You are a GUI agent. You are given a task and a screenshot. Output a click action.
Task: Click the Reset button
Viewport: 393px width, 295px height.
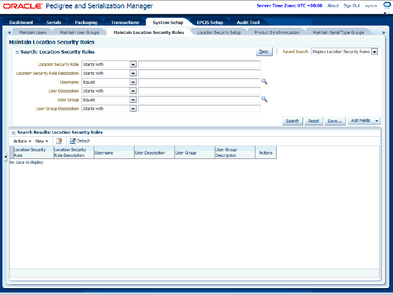click(313, 121)
